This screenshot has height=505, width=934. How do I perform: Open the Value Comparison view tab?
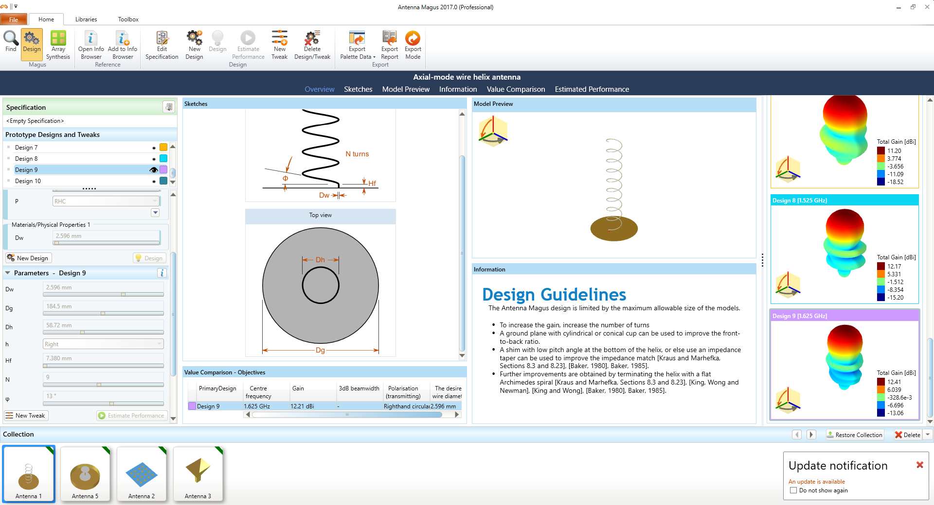point(516,89)
